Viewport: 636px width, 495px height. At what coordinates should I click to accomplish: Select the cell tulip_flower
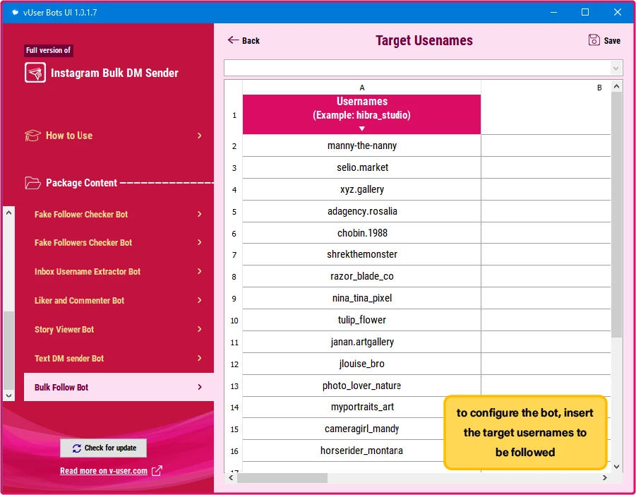pyautogui.click(x=362, y=320)
